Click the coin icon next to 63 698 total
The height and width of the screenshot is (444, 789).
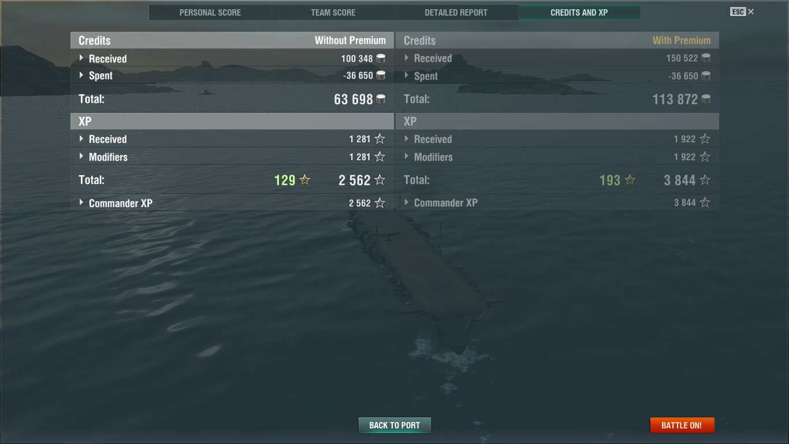click(381, 99)
